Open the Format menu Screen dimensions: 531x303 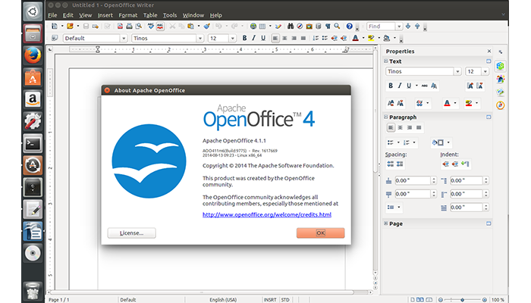pyautogui.click(x=127, y=14)
